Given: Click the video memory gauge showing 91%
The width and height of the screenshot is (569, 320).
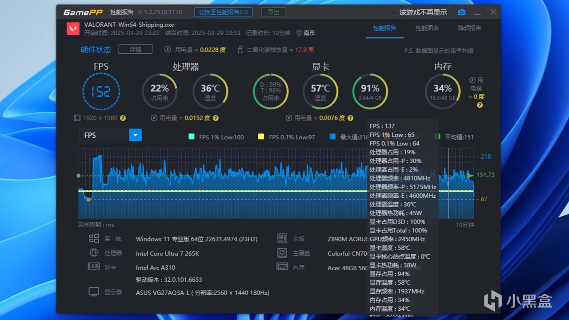Looking at the screenshot, I should 370,92.
